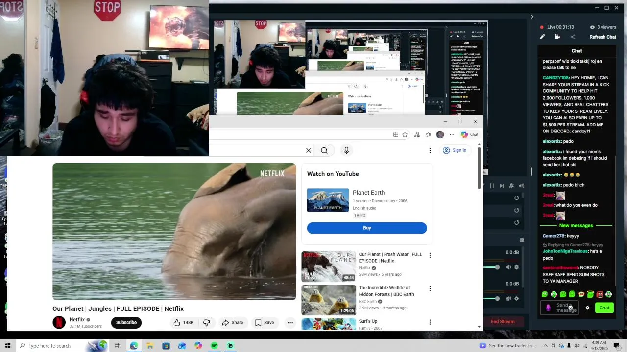This screenshot has width=627, height=352.
Task: Click the Our Planet Jungles video player
Action: coord(174,232)
